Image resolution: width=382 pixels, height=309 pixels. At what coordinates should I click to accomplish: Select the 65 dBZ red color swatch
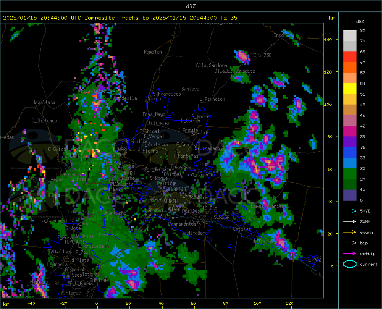click(350, 57)
